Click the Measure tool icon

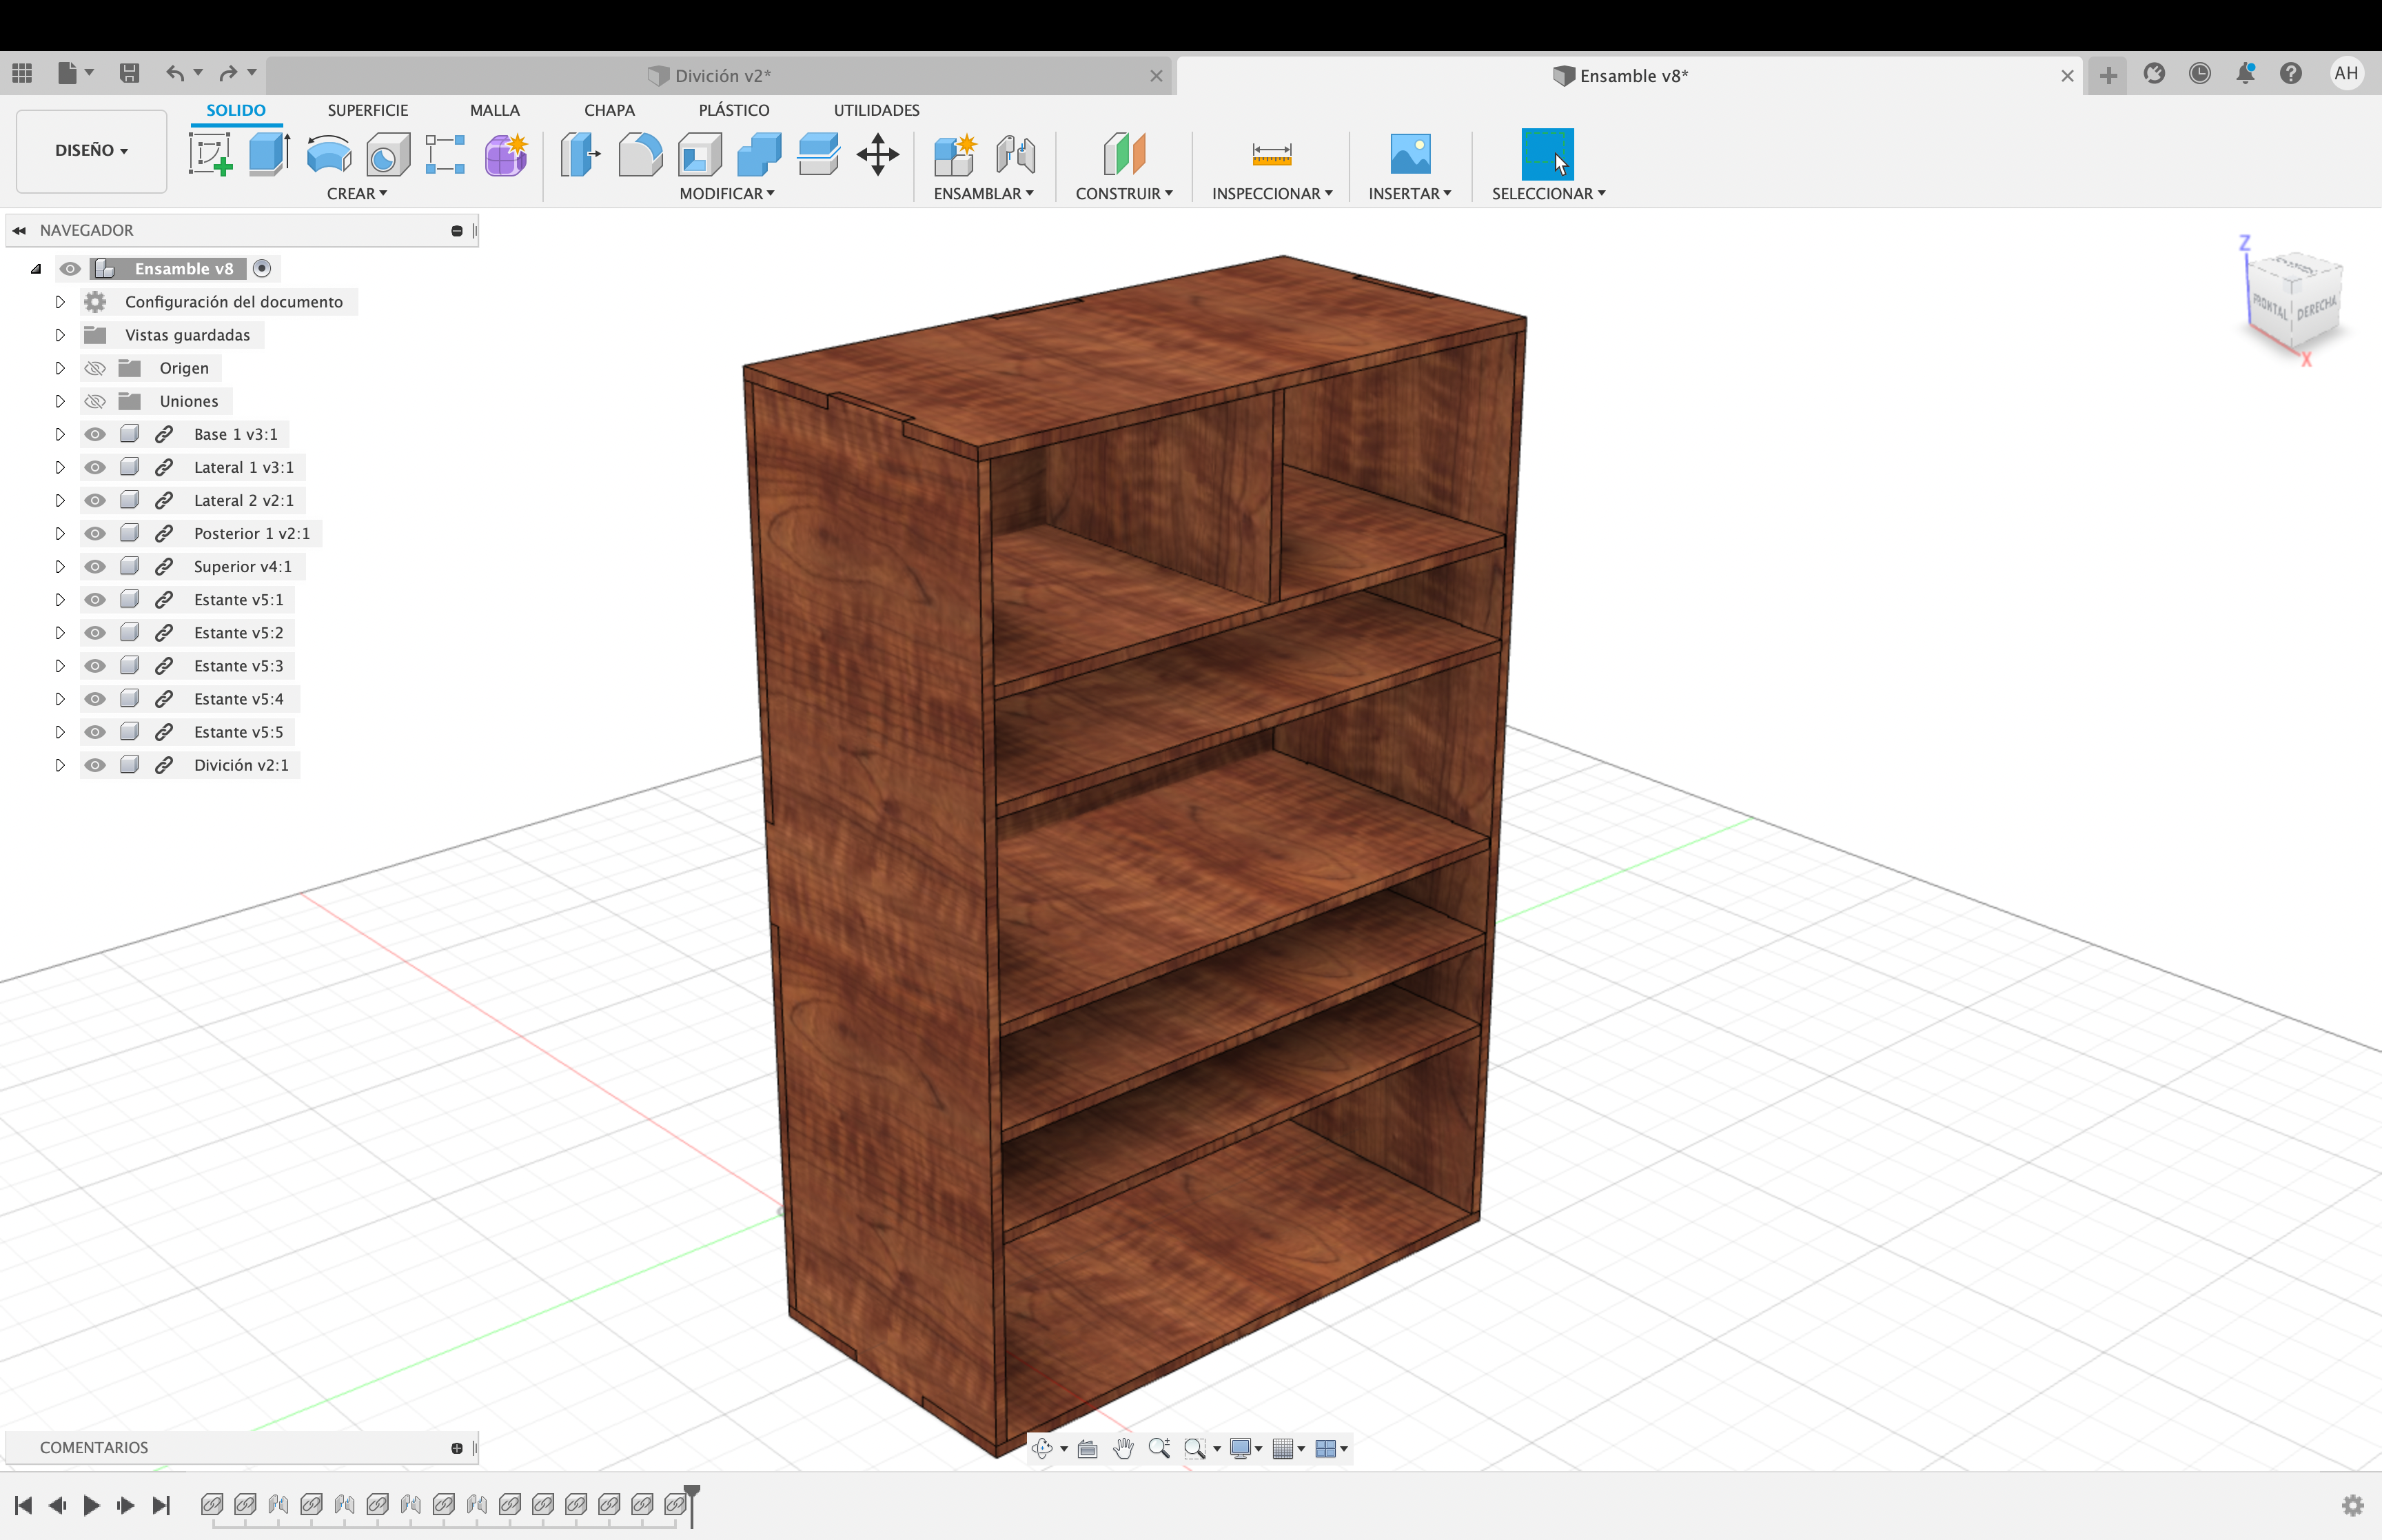click(x=1272, y=154)
